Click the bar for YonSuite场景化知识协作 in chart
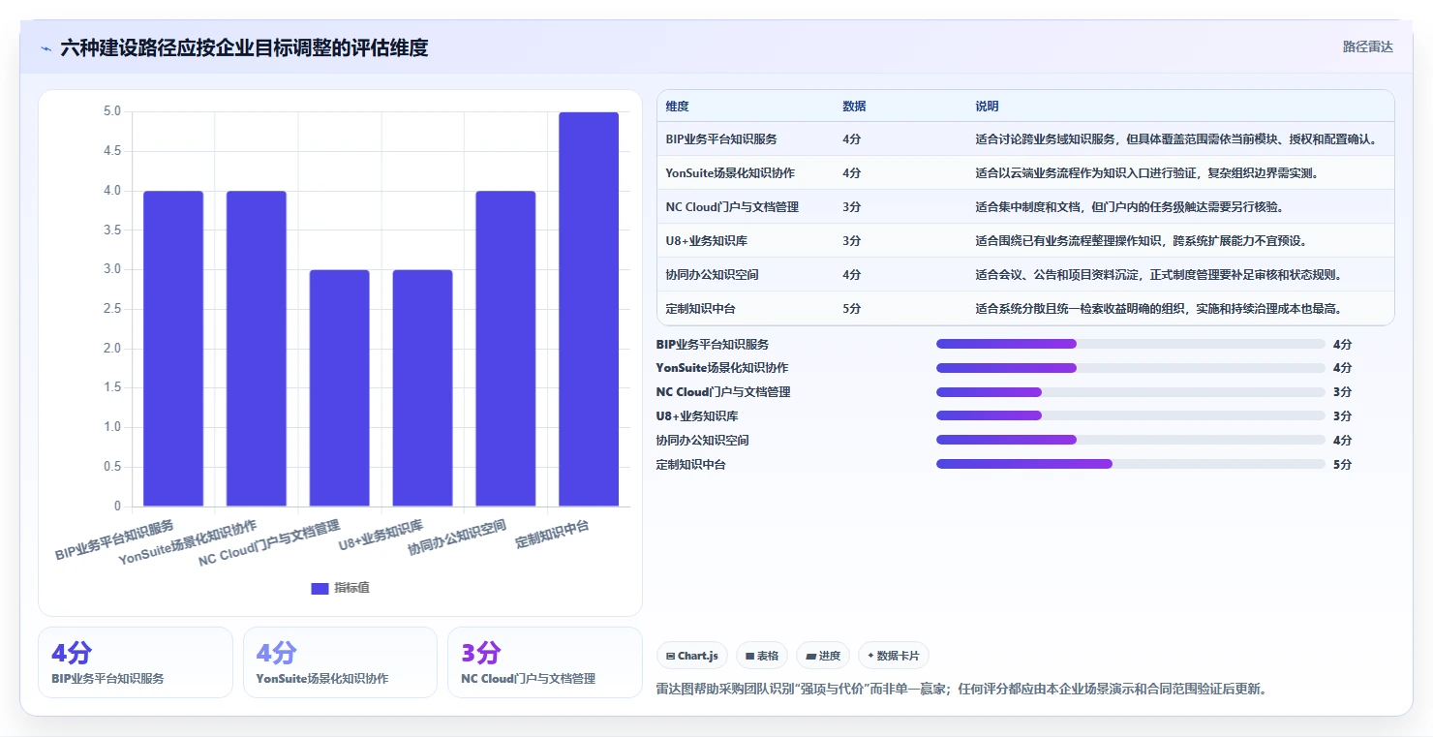The image size is (1433, 737). 257,349
